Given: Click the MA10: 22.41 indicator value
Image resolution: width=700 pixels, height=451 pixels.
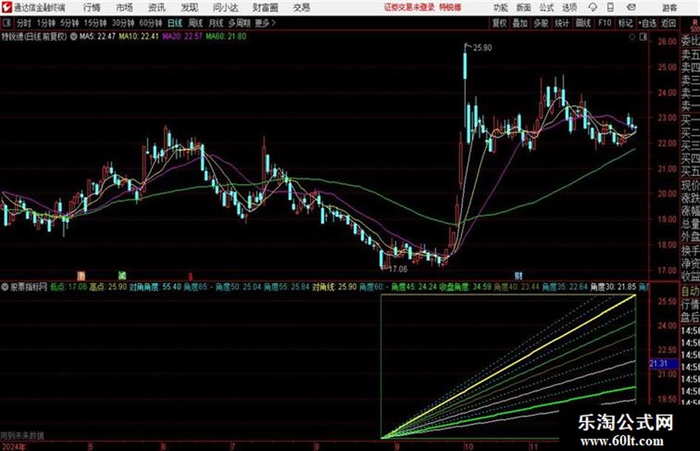Looking at the screenshot, I should tap(139, 36).
